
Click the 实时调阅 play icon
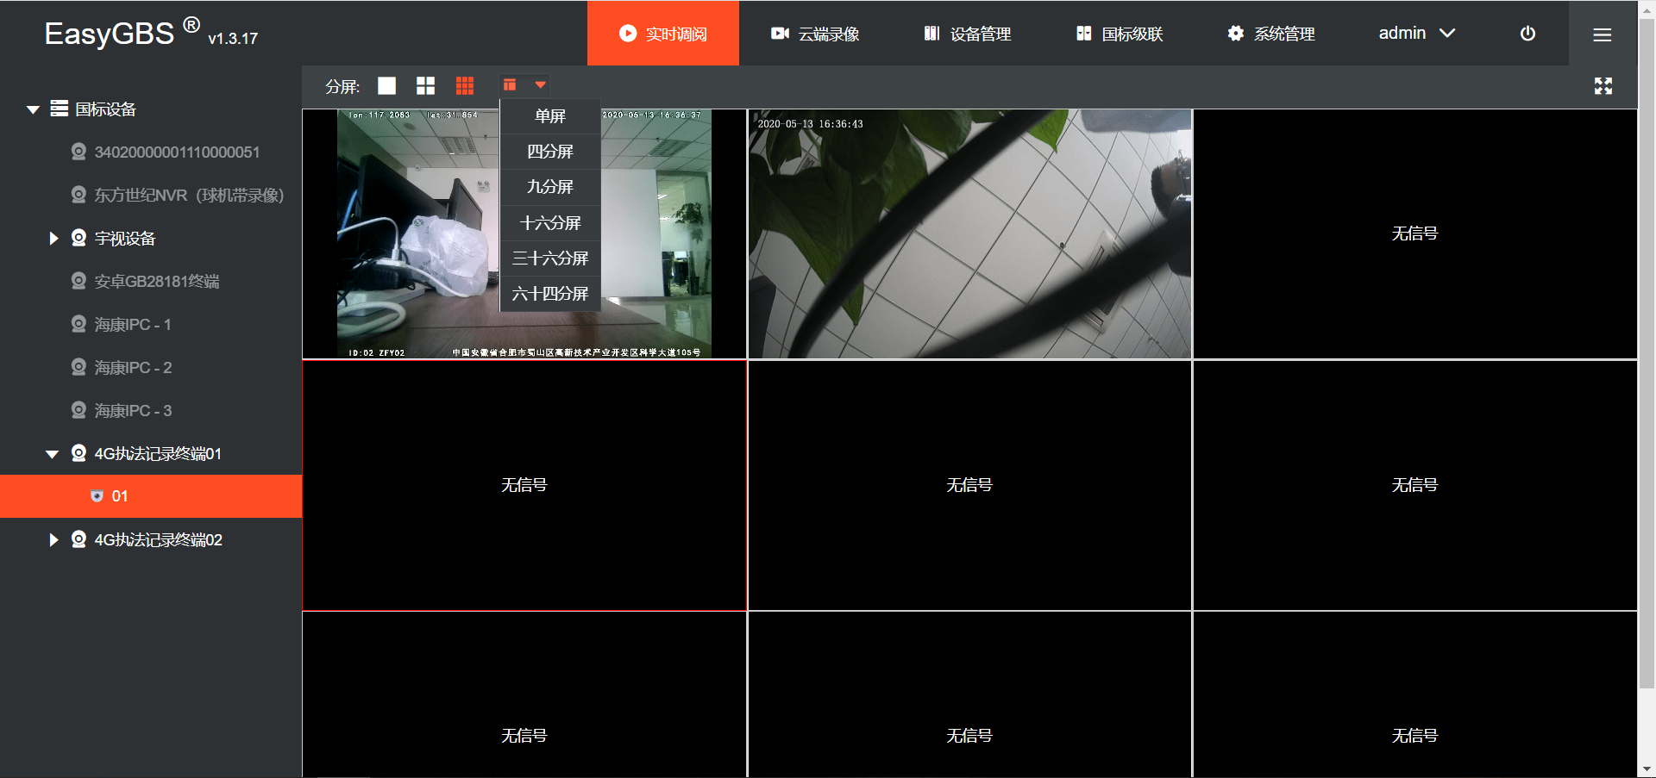click(627, 34)
